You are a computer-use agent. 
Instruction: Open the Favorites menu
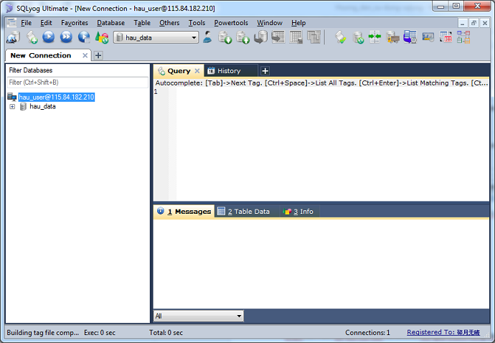click(x=75, y=23)
